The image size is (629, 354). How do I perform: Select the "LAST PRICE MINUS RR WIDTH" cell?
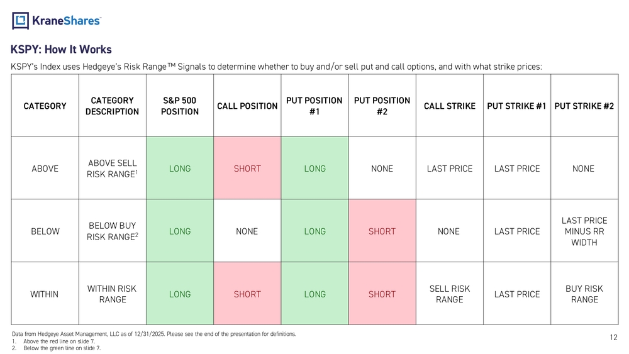(584, 231)
